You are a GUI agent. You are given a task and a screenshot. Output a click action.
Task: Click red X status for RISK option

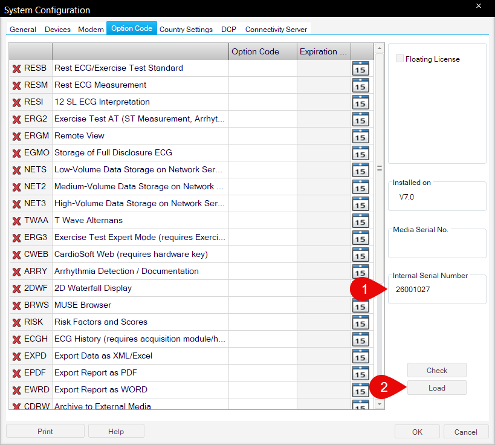tap(16, 322)
